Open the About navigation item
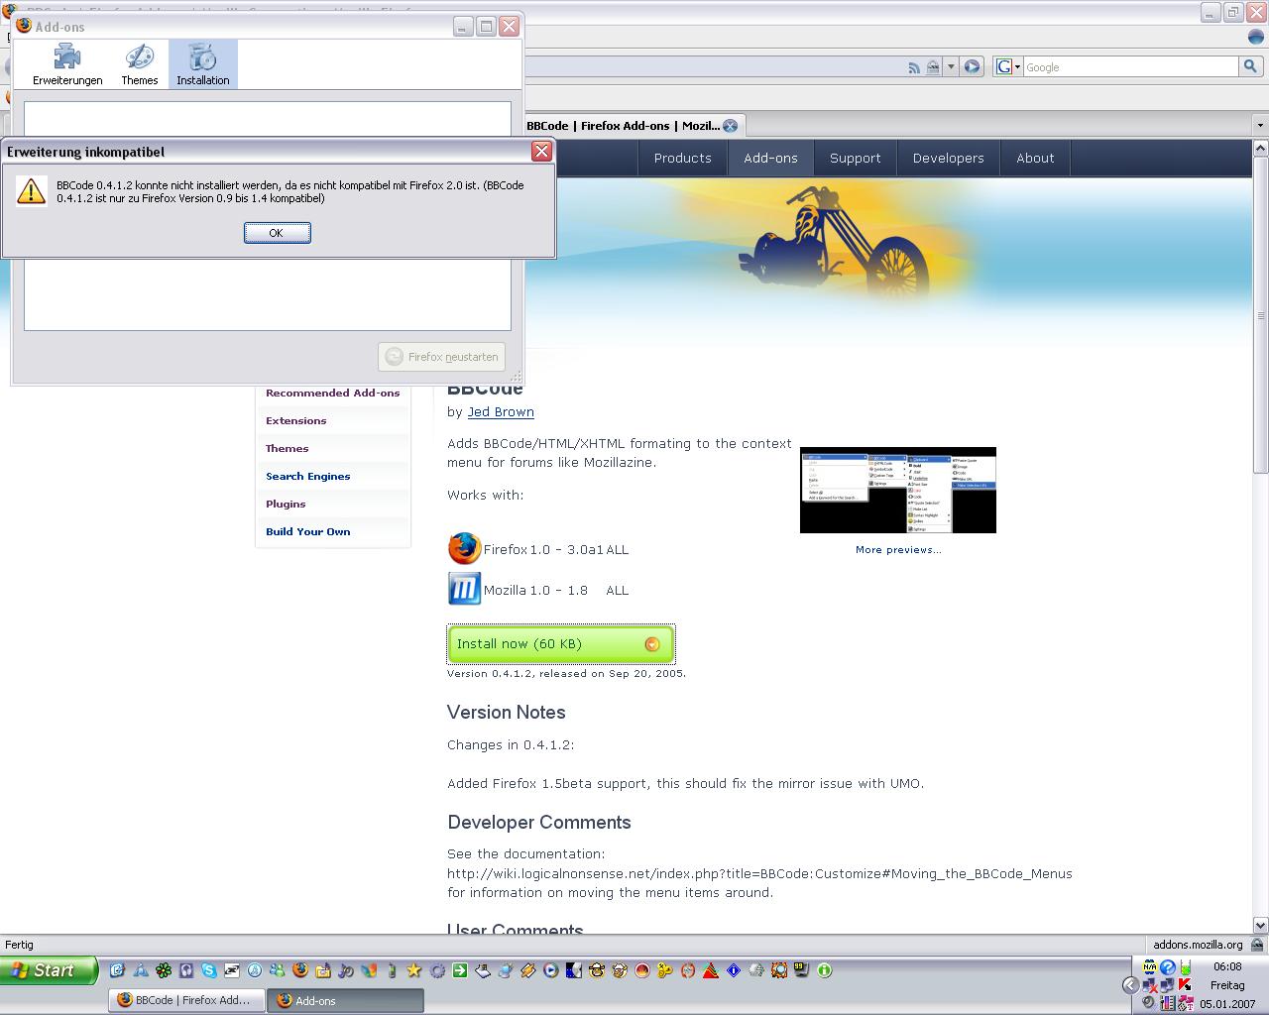The width and height of the screenshot is (1269, 1015). tap(1036, 158)
